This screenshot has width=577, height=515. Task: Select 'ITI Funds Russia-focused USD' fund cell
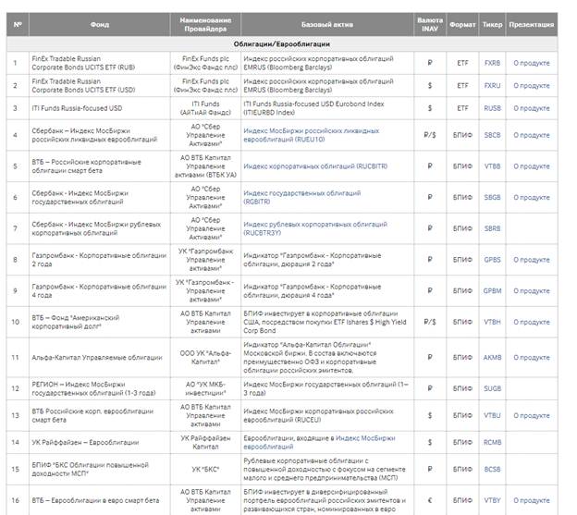coord(99,108)
